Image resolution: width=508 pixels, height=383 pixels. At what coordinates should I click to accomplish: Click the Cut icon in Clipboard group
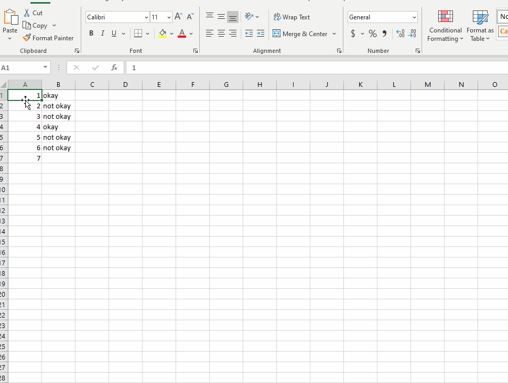click(x=33, y=12)
